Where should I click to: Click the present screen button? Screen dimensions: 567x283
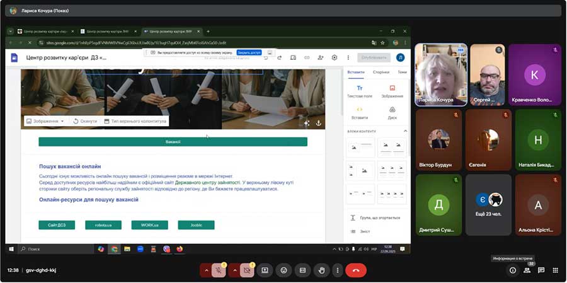(265, 270)
